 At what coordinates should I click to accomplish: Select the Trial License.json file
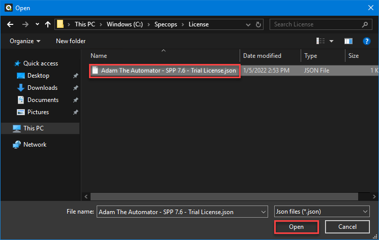168,71
